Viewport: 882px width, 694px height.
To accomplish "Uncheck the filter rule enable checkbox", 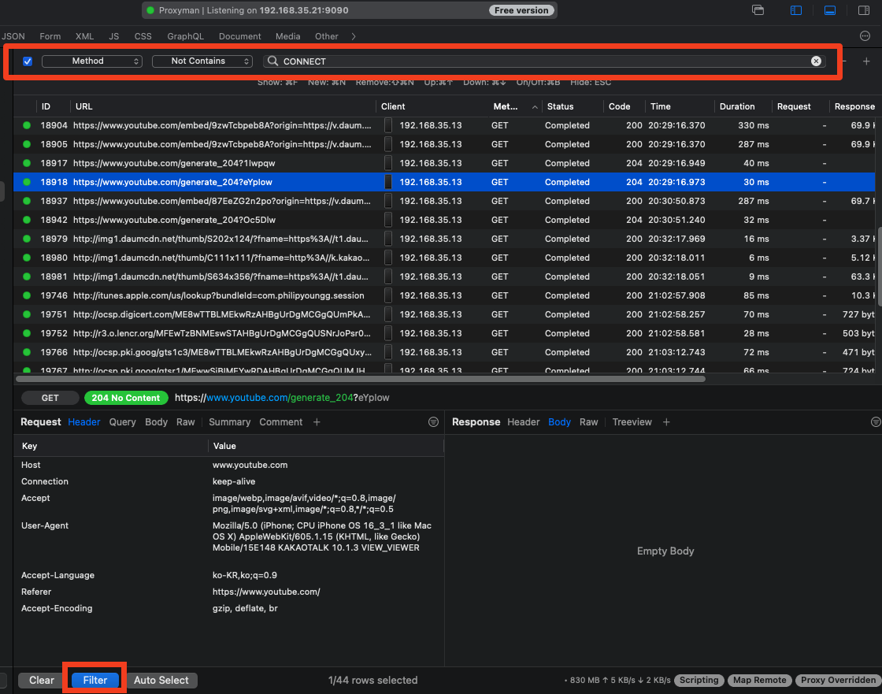I will tap(28, 61).
